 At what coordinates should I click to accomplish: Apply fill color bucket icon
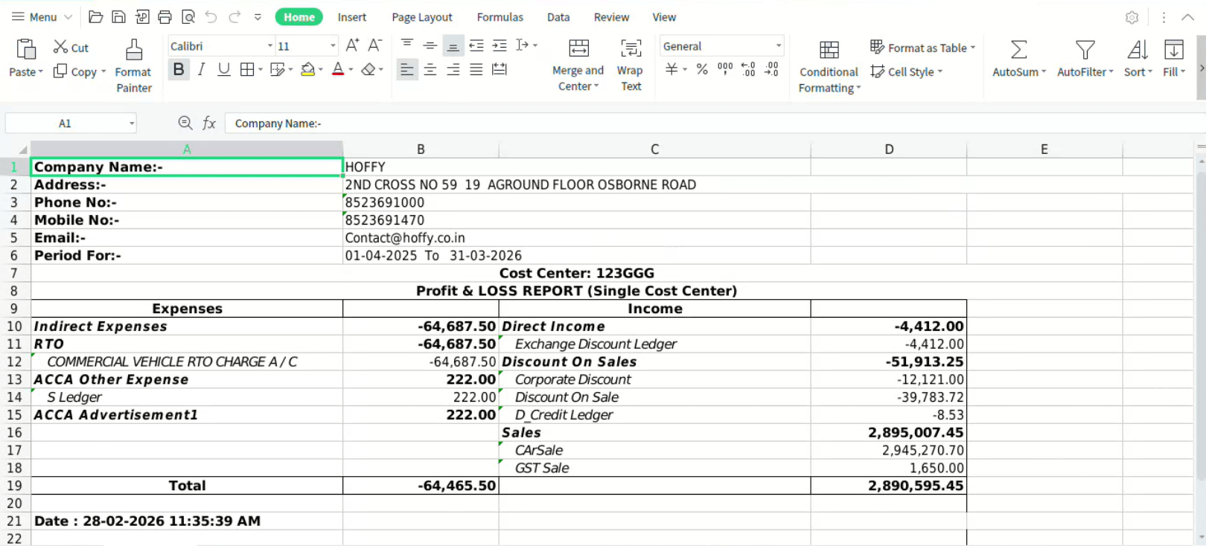click(x=307, y=70)
